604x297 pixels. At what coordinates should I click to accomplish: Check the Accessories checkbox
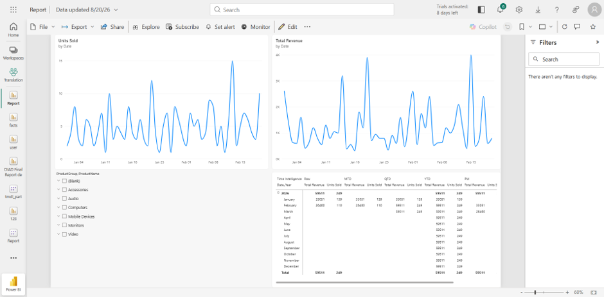point(65,190)
